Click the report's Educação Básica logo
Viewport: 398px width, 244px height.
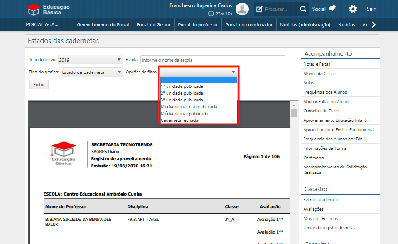pyautogui.click(x=64, y=153)
